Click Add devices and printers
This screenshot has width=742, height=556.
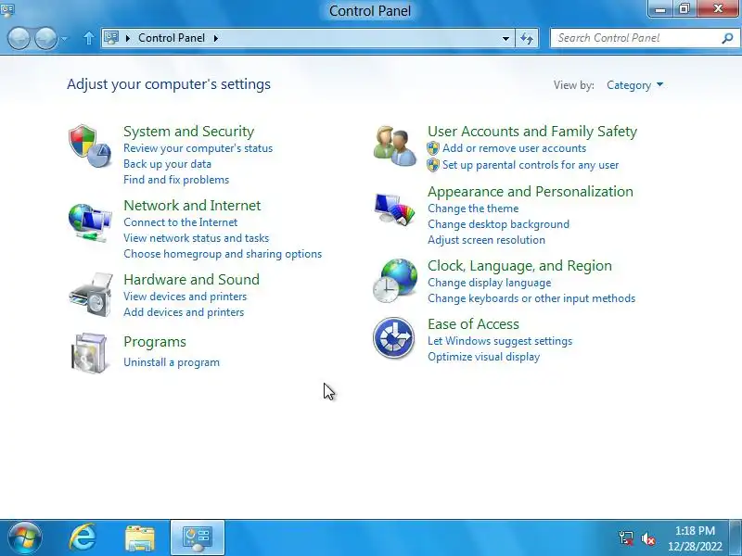(184, 312)
